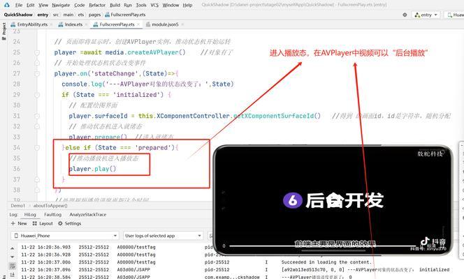The width and height of the screenshot is (464, 279).
Task: Toggle fold marker at line 31
Action: pyautogui.click(x=37, y=116)
